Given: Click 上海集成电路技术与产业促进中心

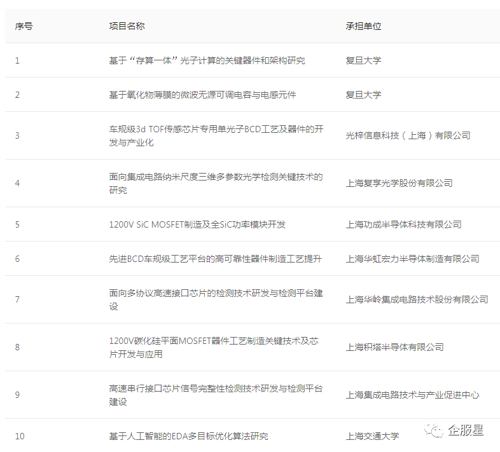Looking at the screenshot, I should 413,395.
